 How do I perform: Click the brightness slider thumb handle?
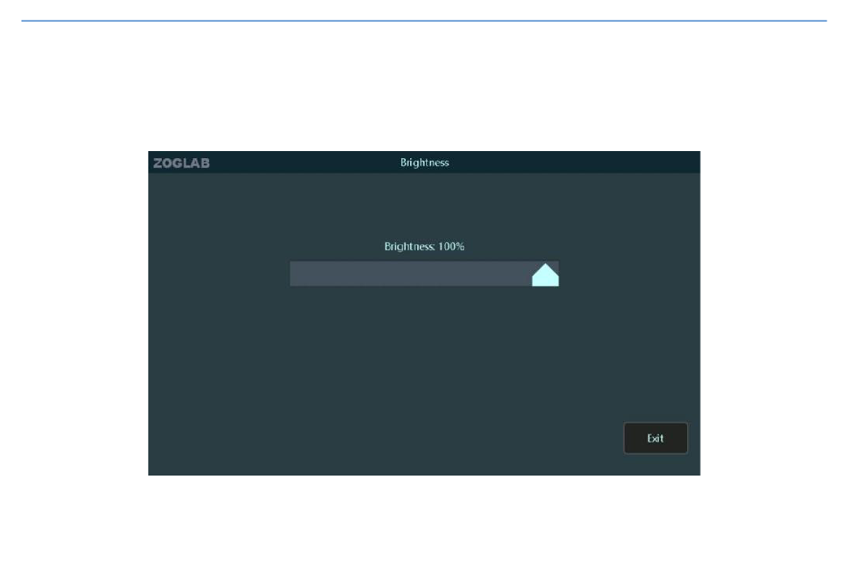pyautogui.click(x=545, y=275)
